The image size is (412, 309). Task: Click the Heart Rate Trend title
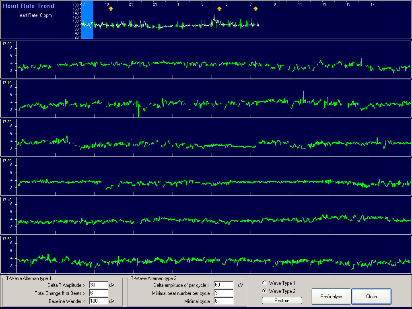(x=29, y=6)
